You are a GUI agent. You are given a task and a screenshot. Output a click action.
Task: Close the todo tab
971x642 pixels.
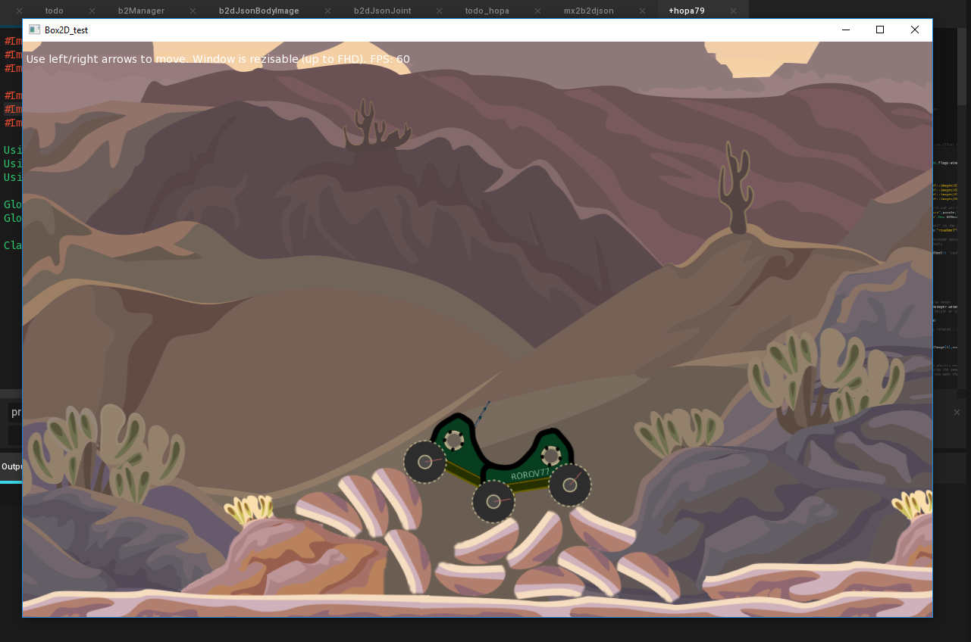pos(92,11)
